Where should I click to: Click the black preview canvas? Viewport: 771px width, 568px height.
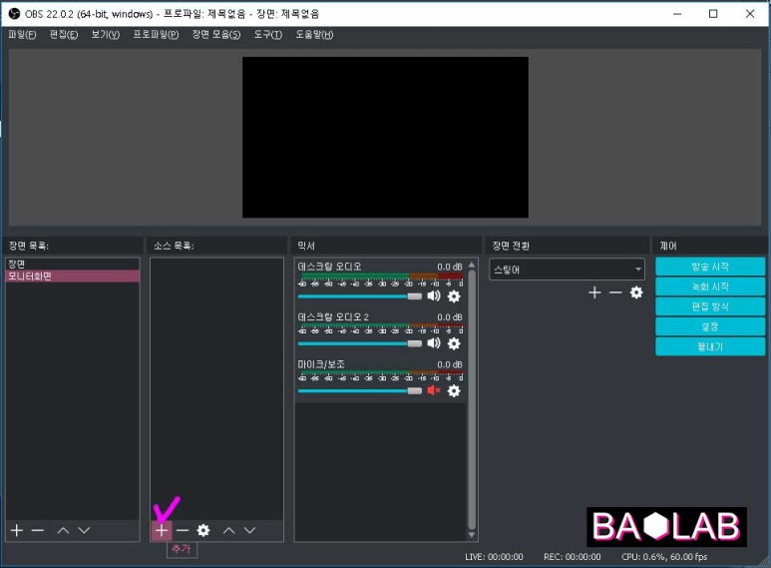pos(385,137)
